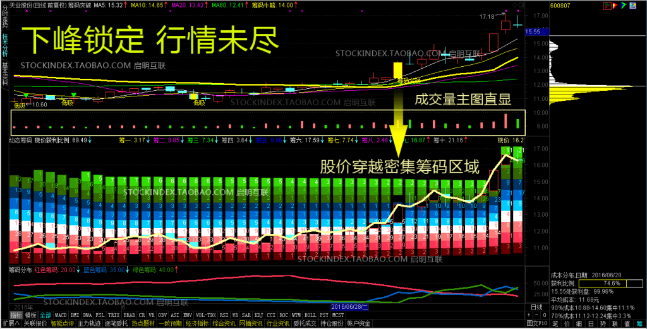Switch to the DMA indicator
This screenshot has height=329, width=647.
click(x=87, y=315)
